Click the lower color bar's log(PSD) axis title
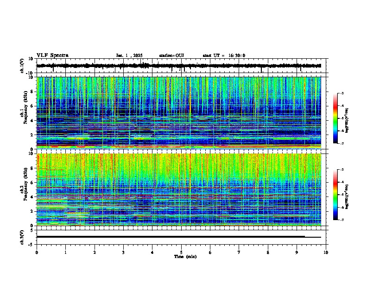This screenshot has width=367, height=283. 347,197
